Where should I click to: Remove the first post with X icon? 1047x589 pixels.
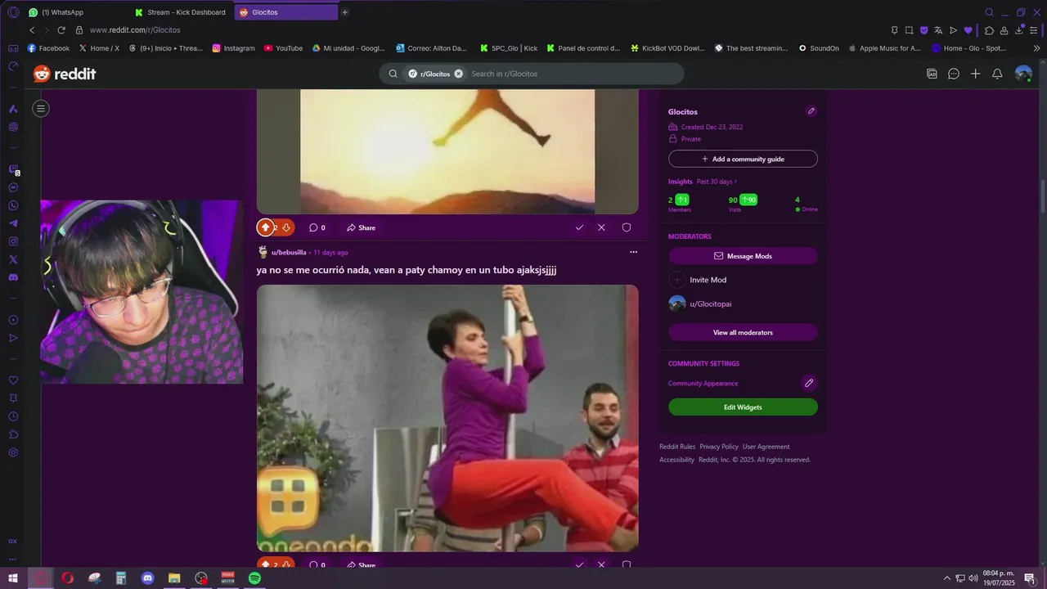(601, 227)
